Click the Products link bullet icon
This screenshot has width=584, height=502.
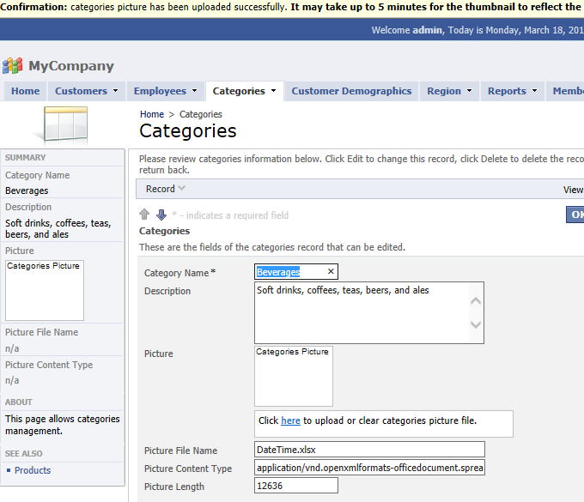(9, 470)
